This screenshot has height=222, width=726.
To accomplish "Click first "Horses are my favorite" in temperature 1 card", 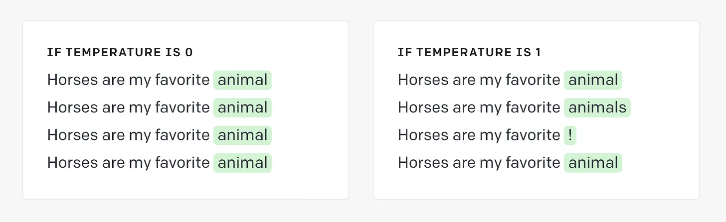I will pos(479,80).
